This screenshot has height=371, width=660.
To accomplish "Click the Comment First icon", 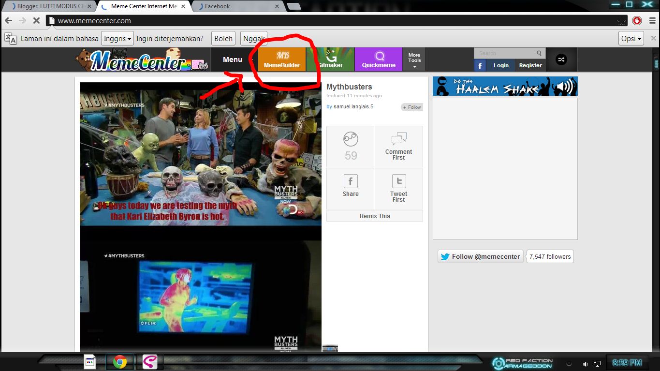I will pos(399,147).
